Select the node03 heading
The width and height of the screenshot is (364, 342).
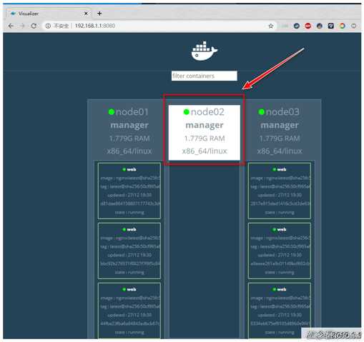pyautogui.click(x=282, y=112)
